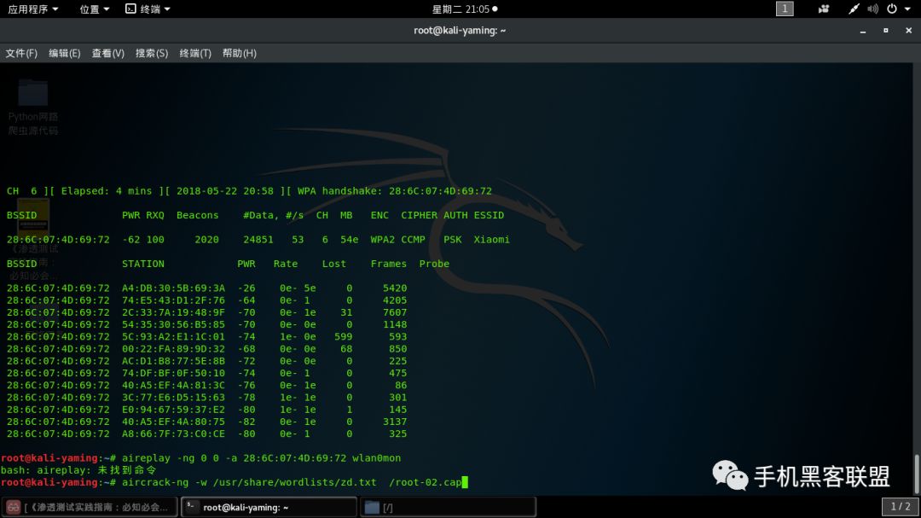
Task: Minimize the terminal window
Action: tap(863, 31)
